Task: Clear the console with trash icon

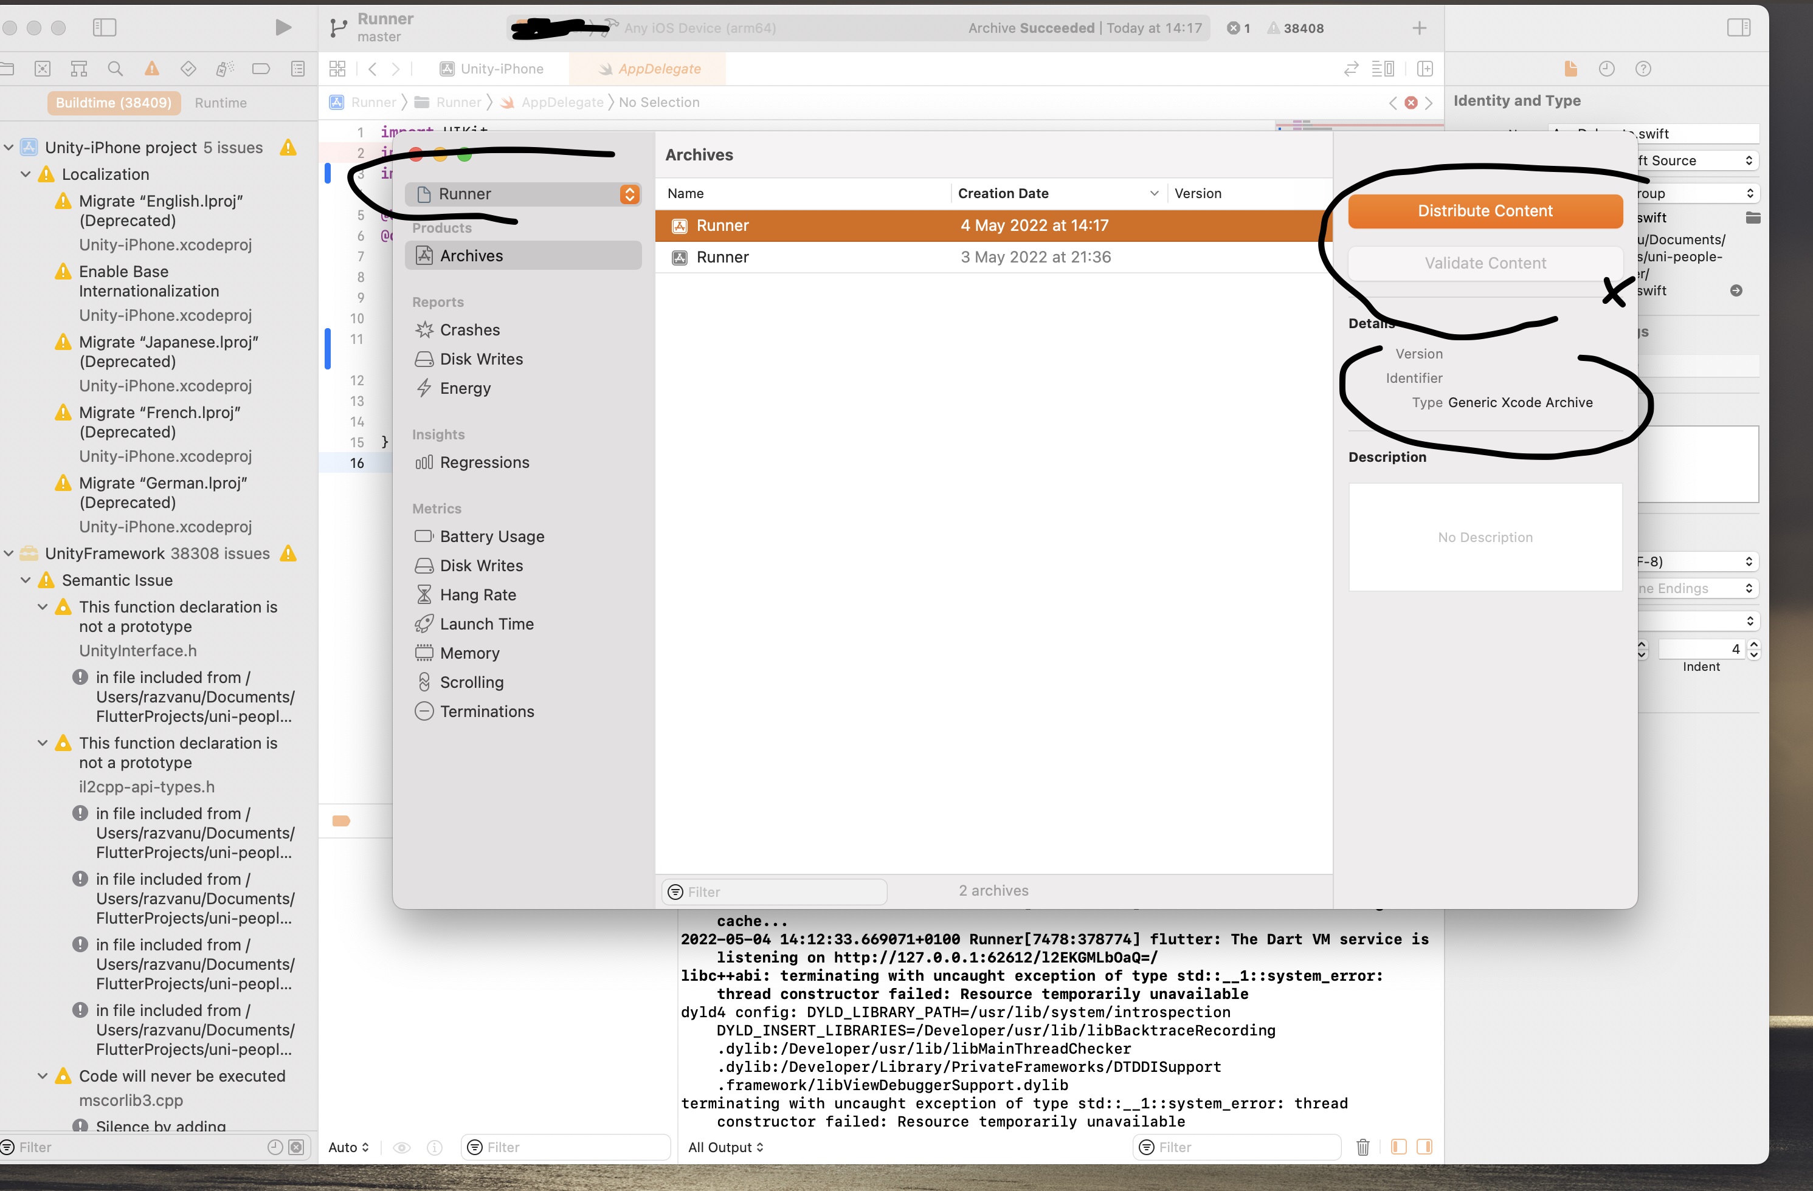Action: tap(1363, 1147)
